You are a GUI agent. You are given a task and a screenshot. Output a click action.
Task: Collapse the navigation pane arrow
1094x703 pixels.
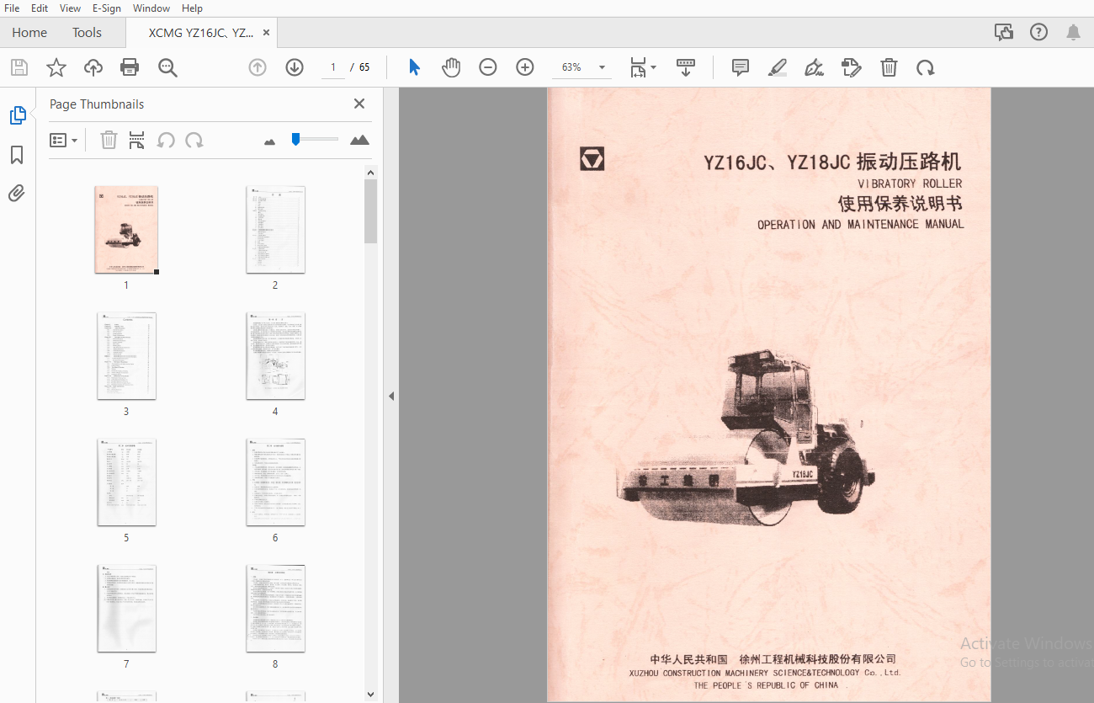click(391, 396)
